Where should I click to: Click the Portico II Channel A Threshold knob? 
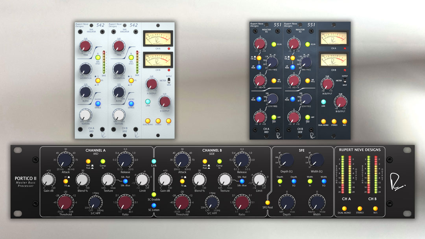[x=66, y=202]
